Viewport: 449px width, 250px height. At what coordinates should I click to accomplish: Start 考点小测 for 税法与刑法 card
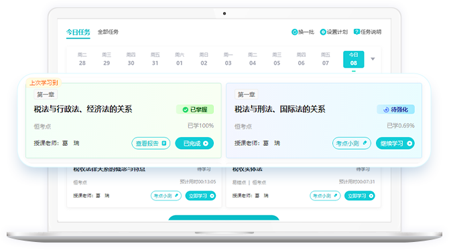tap(352, 143)
